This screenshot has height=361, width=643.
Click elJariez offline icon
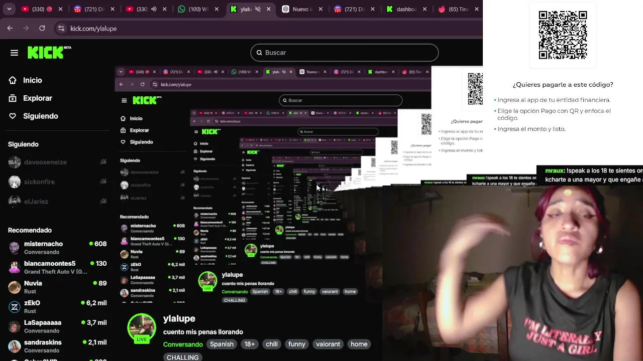coord(103,202)
